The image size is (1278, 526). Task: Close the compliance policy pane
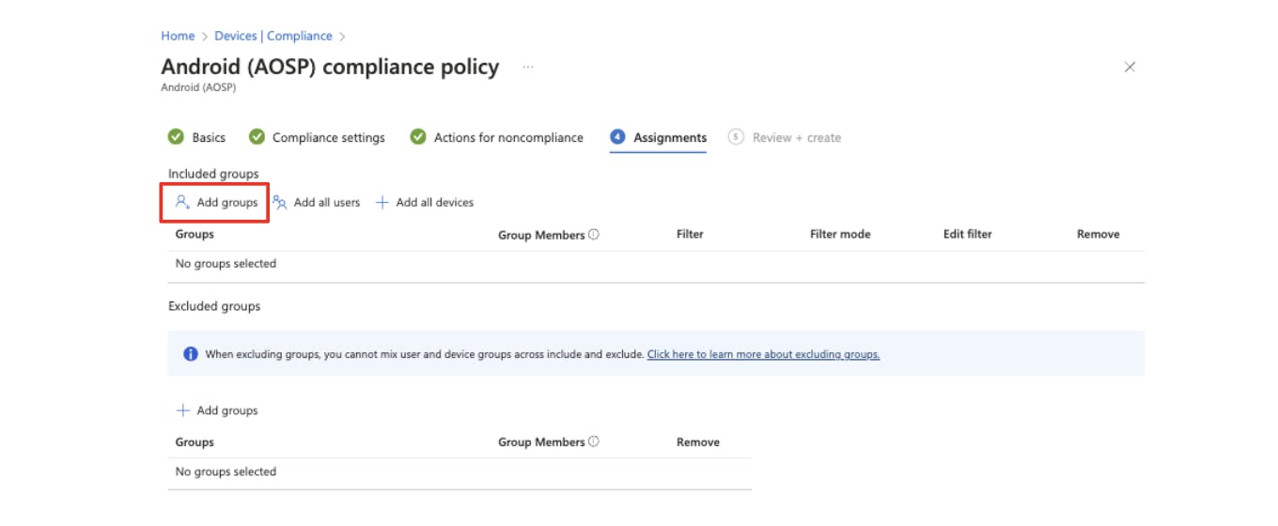tap(1130, 67)
